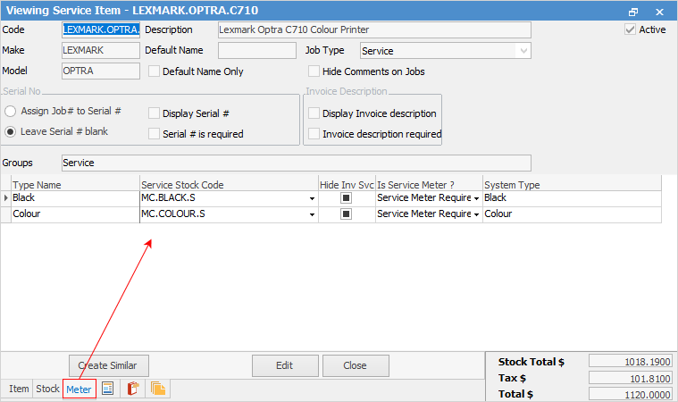The image size is (678, 402).
Task: Click the Hide Inv Svc column header
Action: pos(347,185)
